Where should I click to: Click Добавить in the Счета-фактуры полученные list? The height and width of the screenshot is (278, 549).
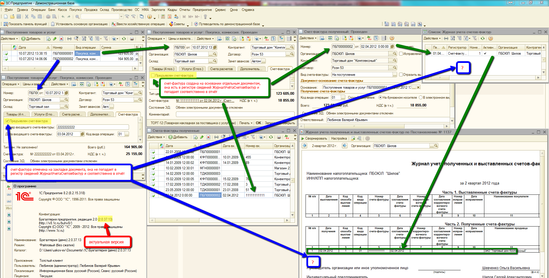(x=178, y=137)
